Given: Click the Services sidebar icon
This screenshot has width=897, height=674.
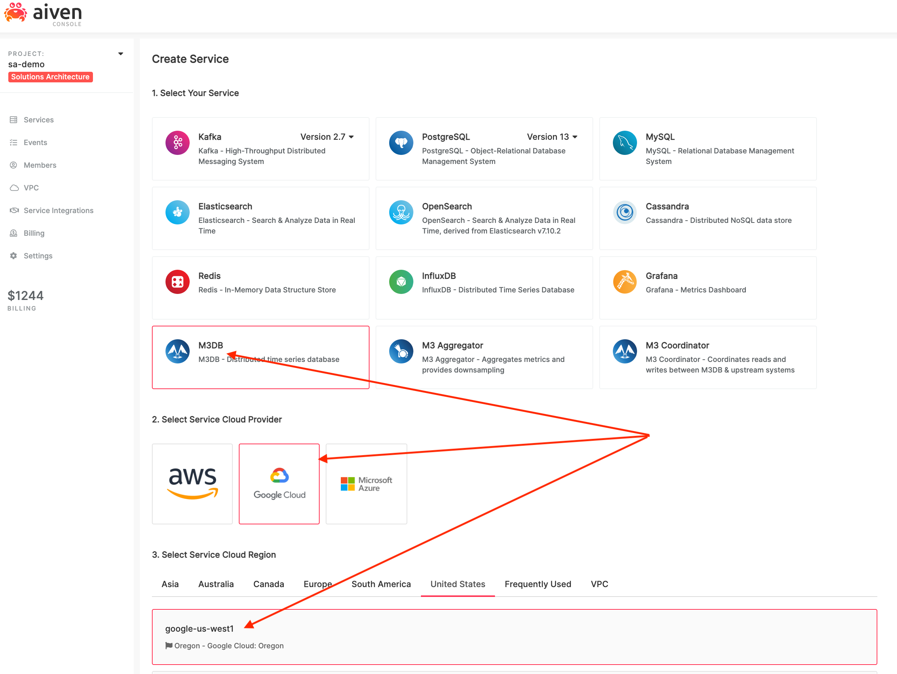Looking at the screenshot, I should [x=13, y=120].
